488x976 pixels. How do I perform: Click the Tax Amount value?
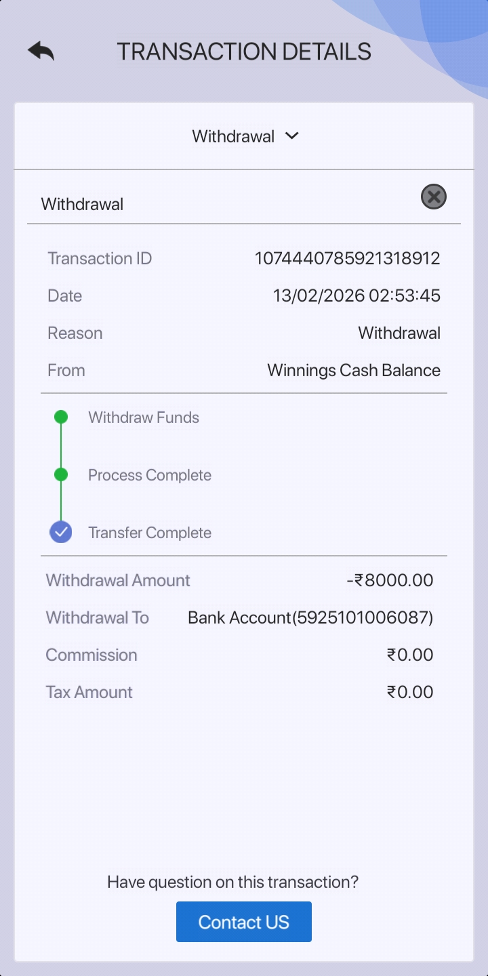[x=410, y=692]
